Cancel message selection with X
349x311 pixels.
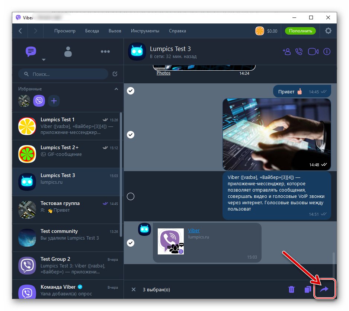(x=134, y=289)
